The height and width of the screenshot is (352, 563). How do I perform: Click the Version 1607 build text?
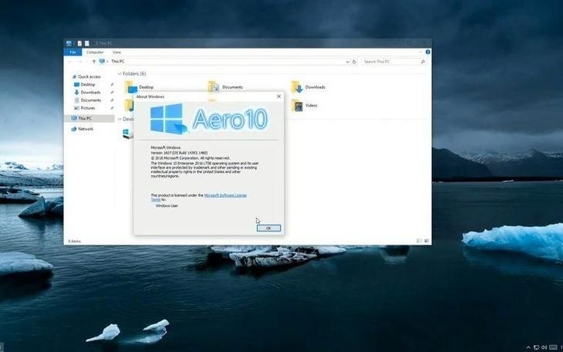tap(179, 153)
